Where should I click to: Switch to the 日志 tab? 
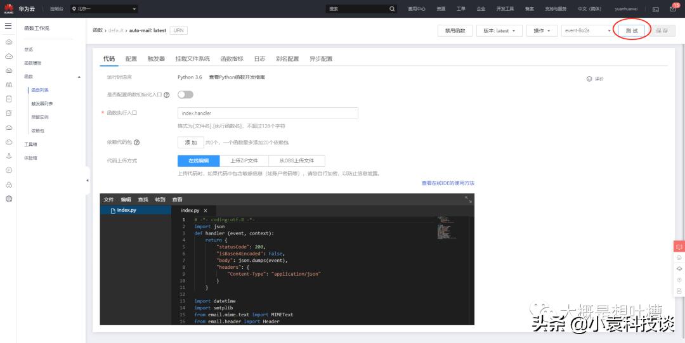pos(259,58)
